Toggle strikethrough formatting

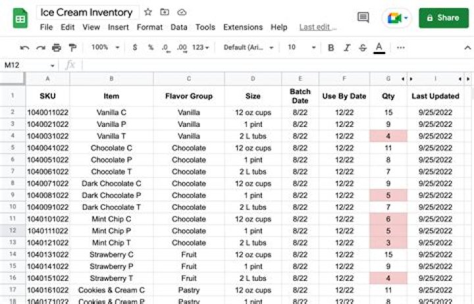click(363, 48)
